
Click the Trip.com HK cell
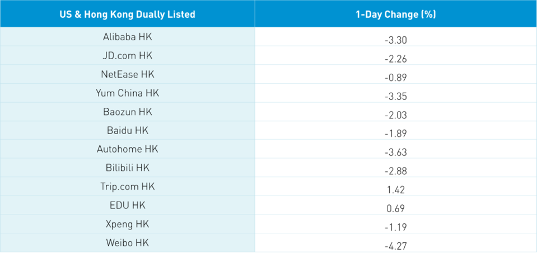(127, 187)
